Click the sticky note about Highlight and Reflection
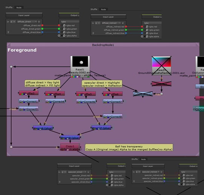 tap(102, 84)
